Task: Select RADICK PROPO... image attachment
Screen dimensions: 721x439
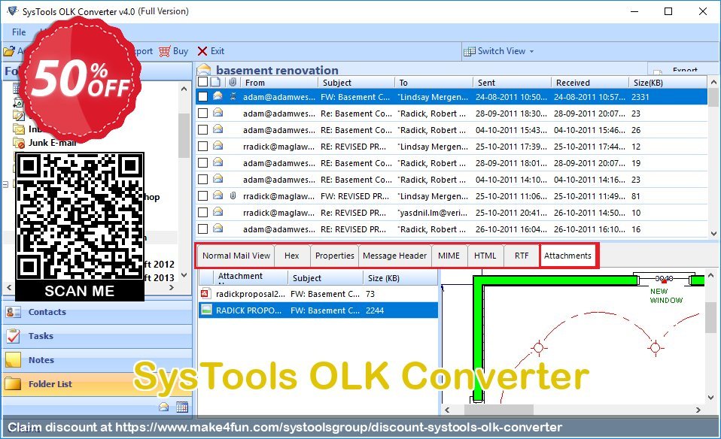Action: click(x=318, y=310)
